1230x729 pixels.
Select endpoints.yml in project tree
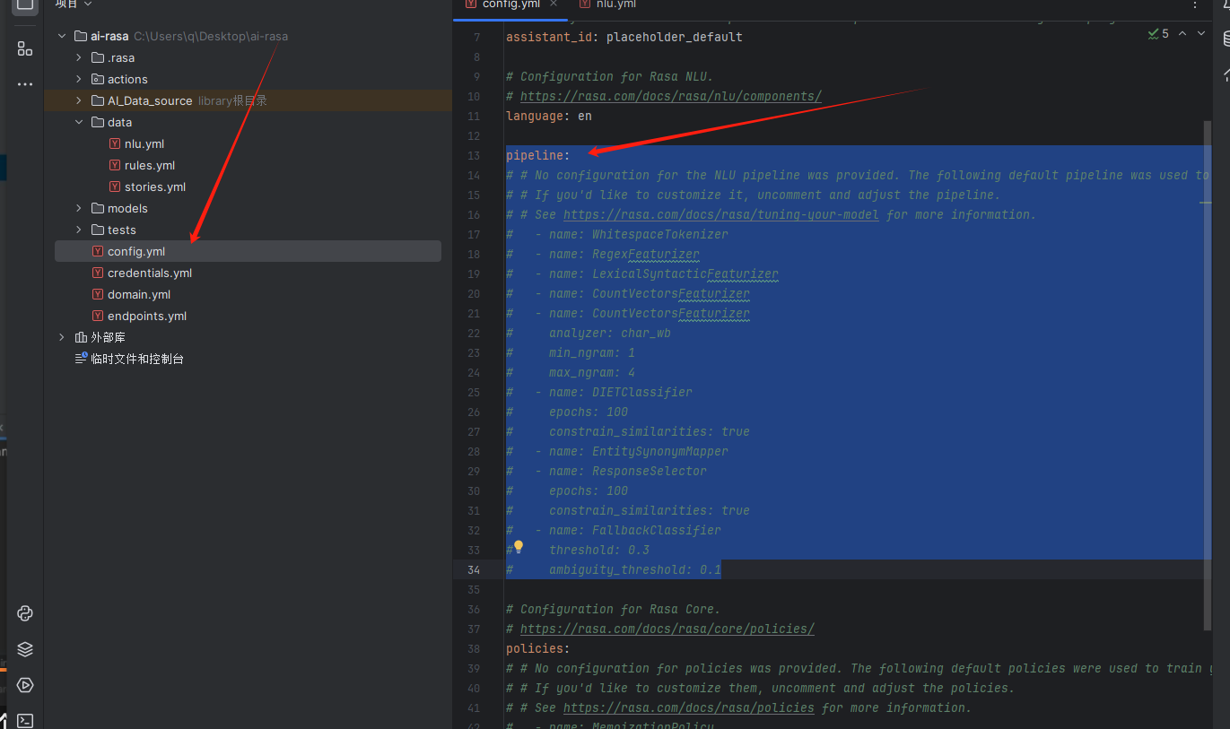(x=147, y=316)
